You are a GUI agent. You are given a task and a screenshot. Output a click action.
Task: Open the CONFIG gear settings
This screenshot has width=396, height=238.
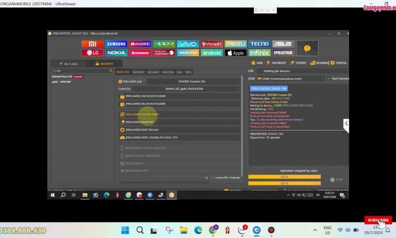click(339, 63)
